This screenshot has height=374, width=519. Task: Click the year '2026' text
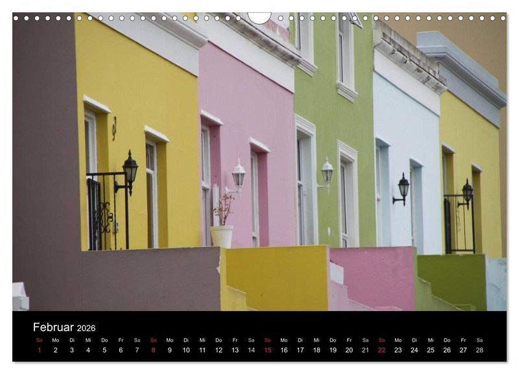(86, 328)
